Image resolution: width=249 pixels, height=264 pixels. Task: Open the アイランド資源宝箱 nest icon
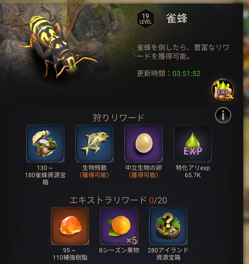168,226
